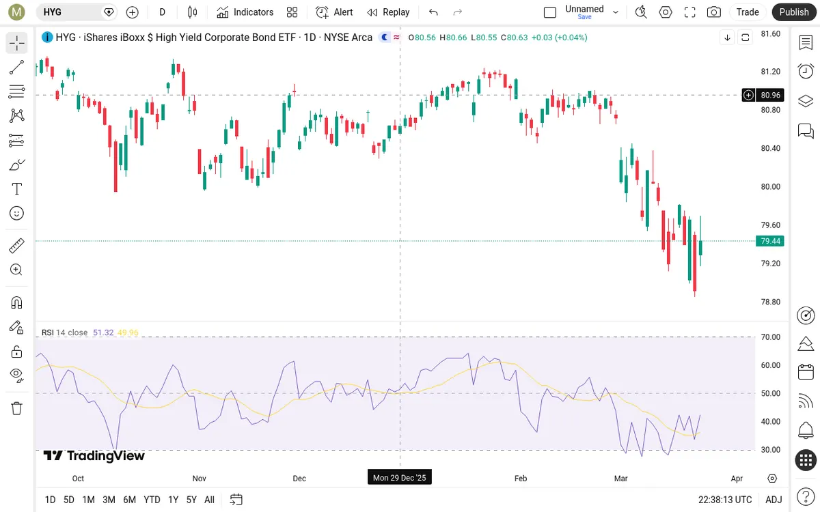Open the pine lightbulb ideas icon
The width and height of the screenshot is (820, 512).
click(806, 343)
